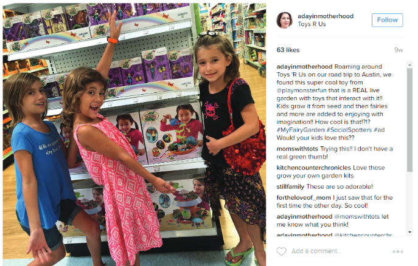
Task: Open the three-dot more options menu
Action: (x=398, y=251)
